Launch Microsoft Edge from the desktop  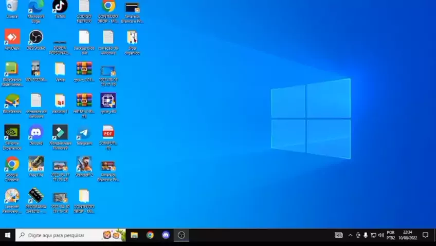click(x=36, y=11)
